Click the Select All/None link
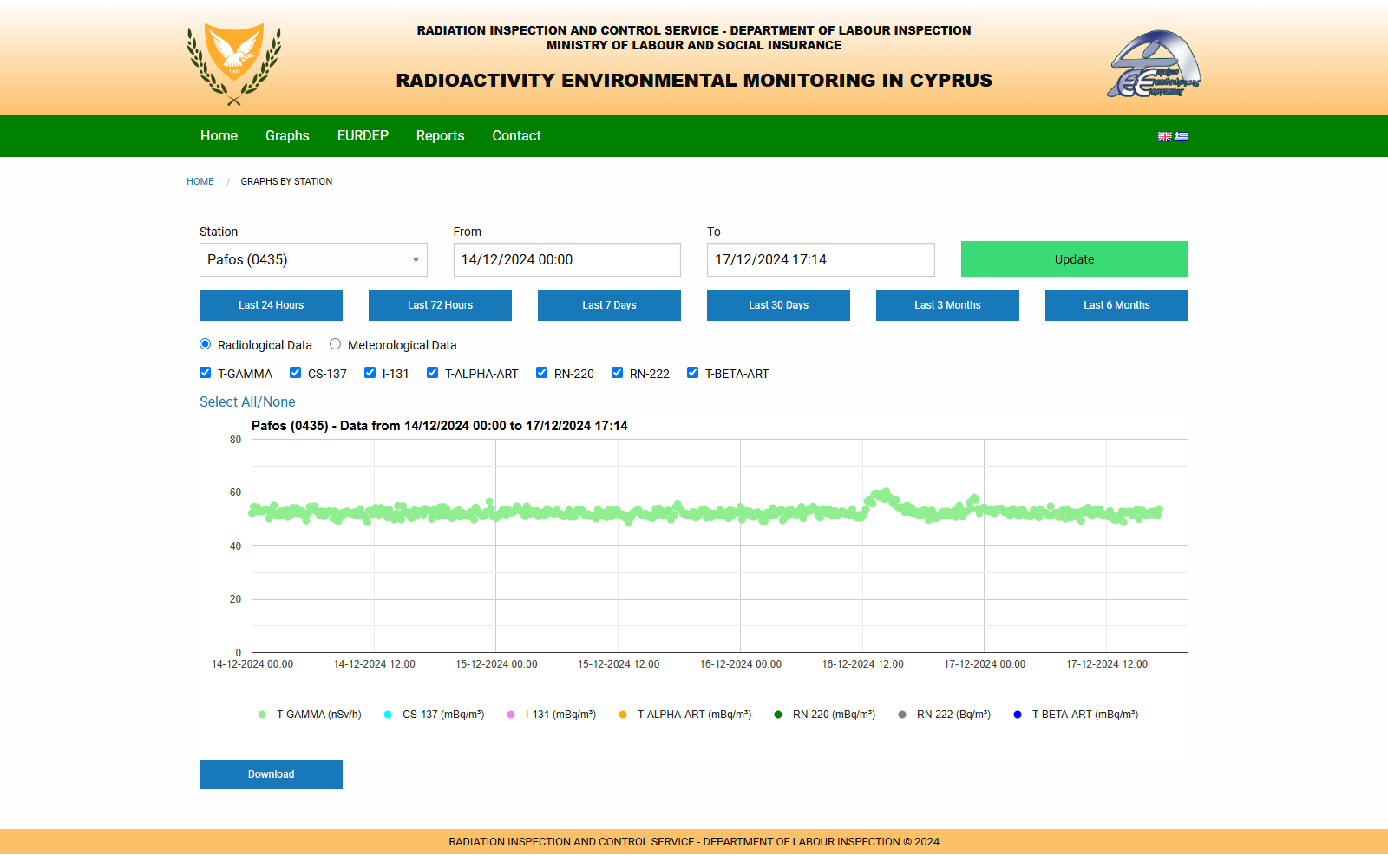The height and width of the screenshot is (855, 1388). [247, 401]
